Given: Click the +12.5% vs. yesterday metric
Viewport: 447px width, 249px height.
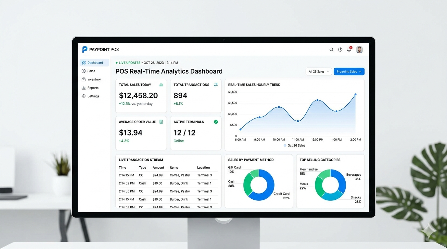Looking at the screenshot, I should click(135, 103).
